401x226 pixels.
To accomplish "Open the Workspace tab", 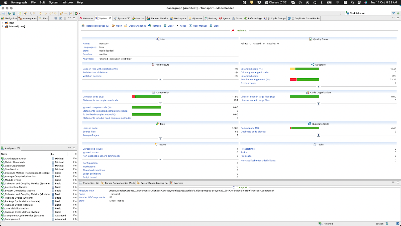I will (x=178, y=18).
